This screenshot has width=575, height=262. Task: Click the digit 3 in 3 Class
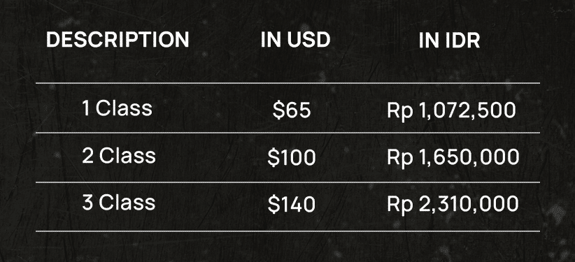[x=88, y=203]
